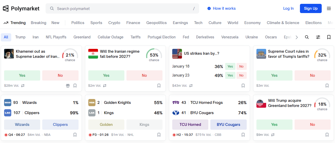Screen dimensions: 335x143
Task: Buy Yes on January 18 Iran strike
Action: [x=230, y=67]
